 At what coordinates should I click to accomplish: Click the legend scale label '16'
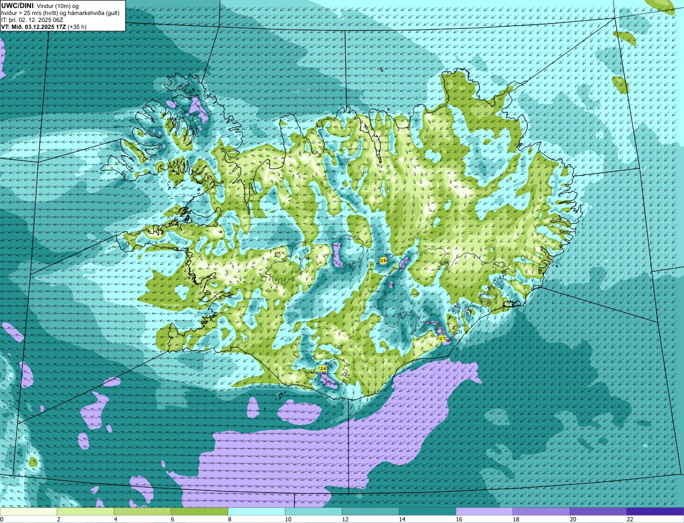[459, 519]
